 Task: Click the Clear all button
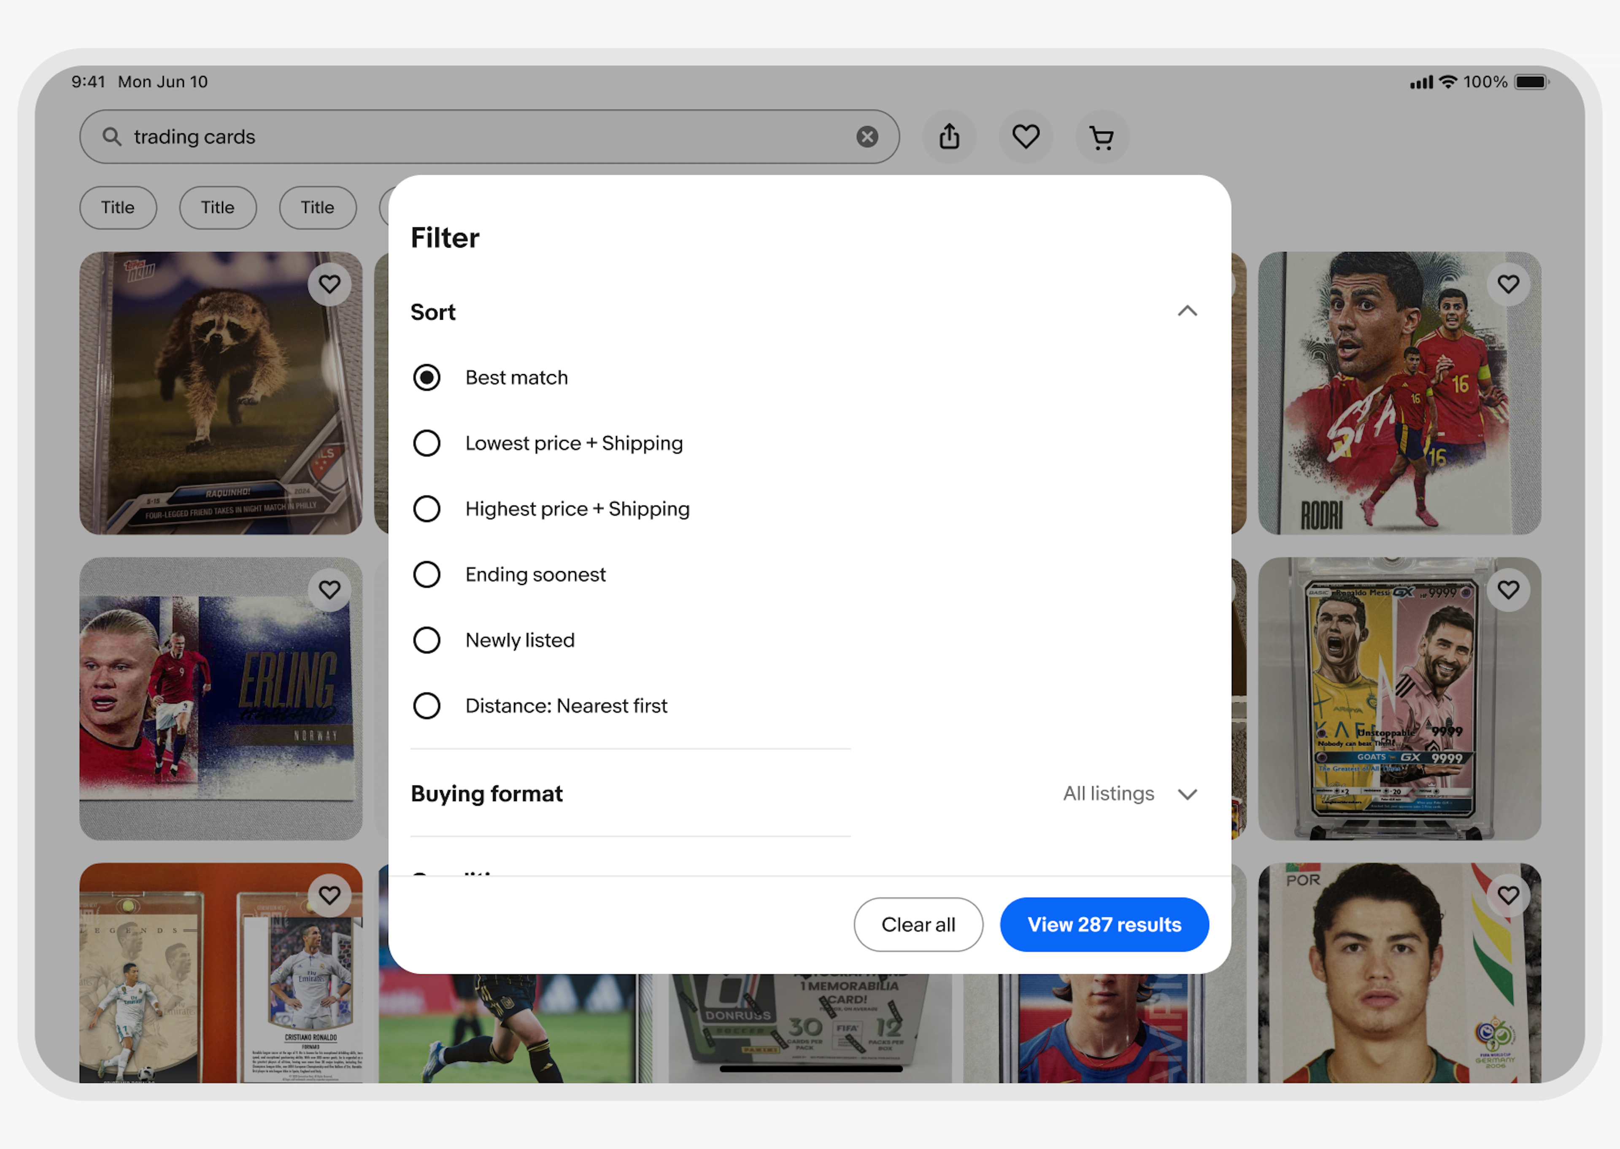tap(918, 925)
